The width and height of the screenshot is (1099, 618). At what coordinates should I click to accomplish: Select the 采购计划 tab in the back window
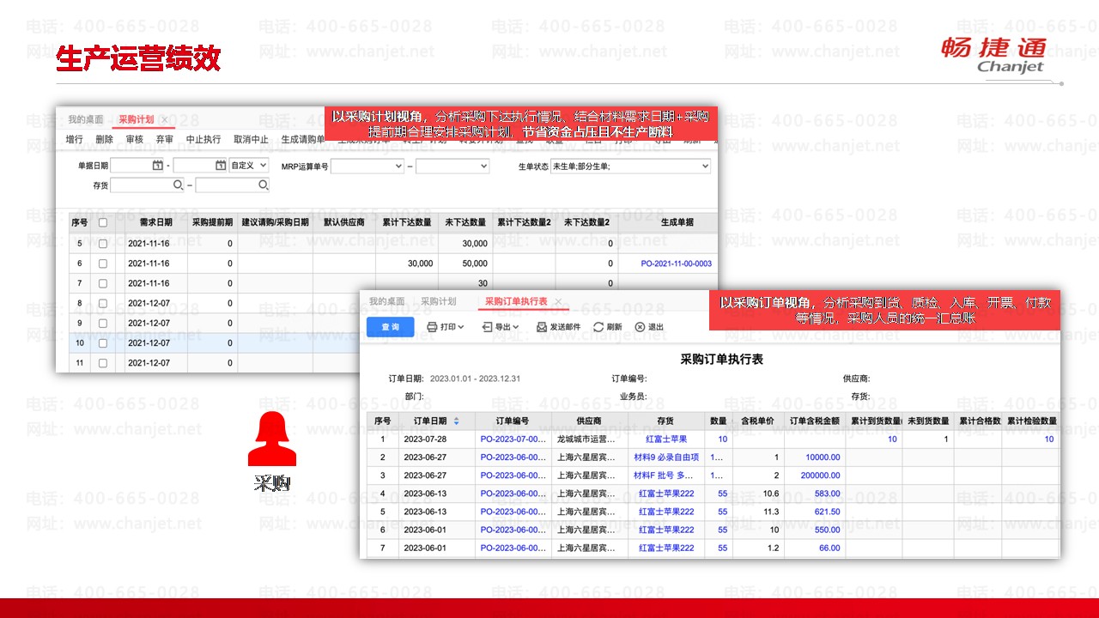click(137, 119)
